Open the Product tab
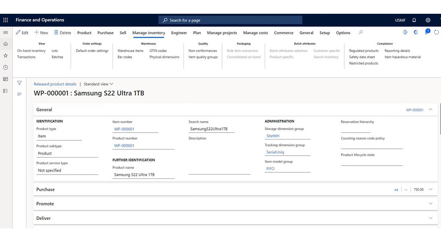Viewport: 441px width, 248px height. click(84, 33)
